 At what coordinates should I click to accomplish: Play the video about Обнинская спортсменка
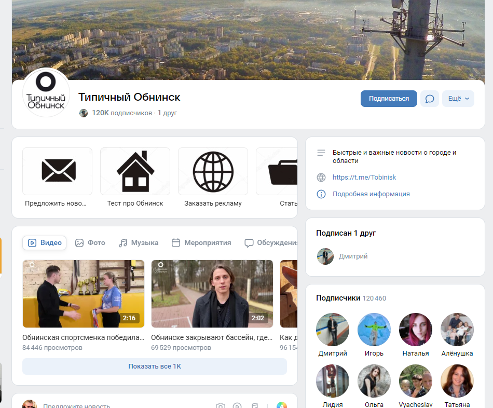pos(84,294)
